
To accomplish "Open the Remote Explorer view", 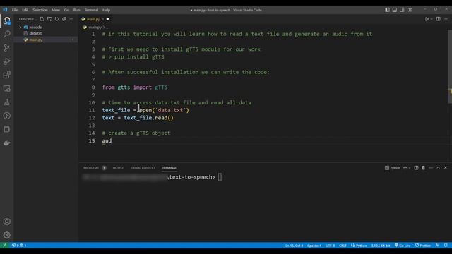I will (x=6, y=88).
